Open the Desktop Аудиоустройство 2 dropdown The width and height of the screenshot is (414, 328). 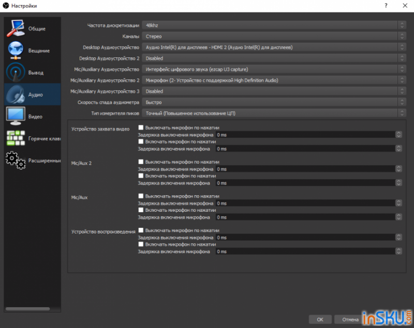click(274, 58)
